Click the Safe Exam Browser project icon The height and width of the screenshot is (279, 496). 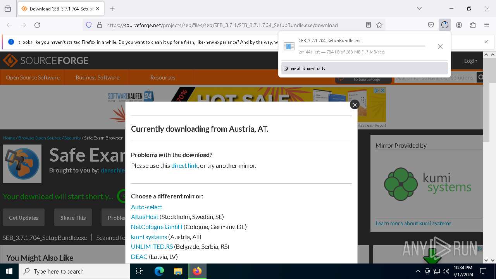22,164
